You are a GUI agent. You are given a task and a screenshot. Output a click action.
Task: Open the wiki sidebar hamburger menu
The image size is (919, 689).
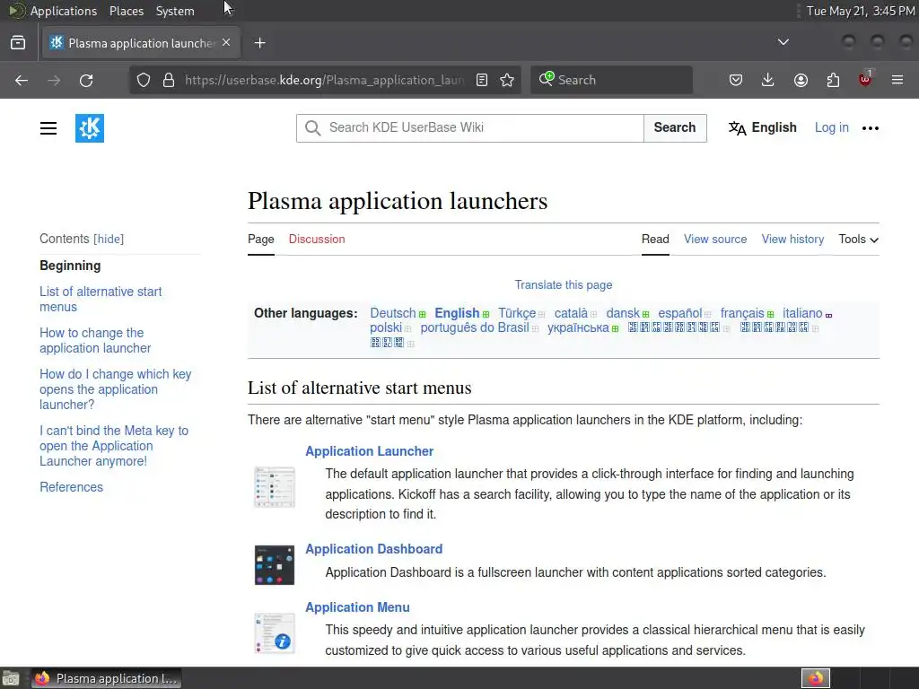pyautogui.click(x=48, y=128)
